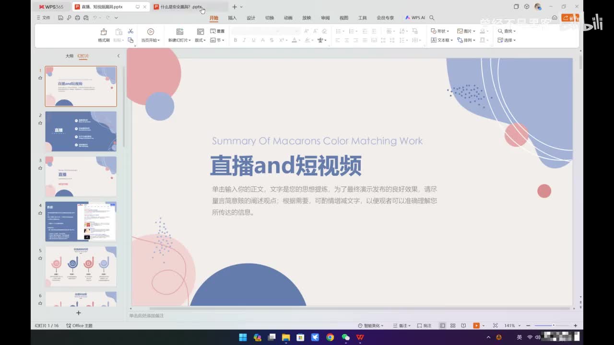614x345 pixels.
Task: Toggle the notes (备注) pane
Action: coord(401,325)
